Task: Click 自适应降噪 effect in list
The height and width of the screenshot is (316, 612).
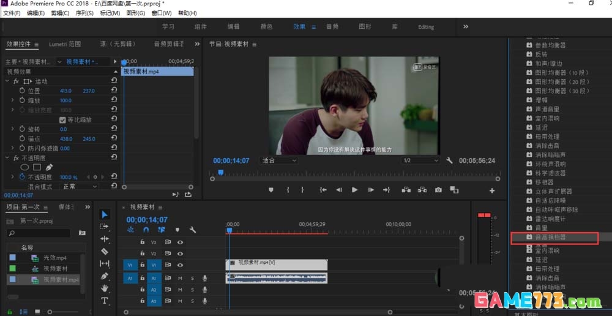Action: point(550,200)
